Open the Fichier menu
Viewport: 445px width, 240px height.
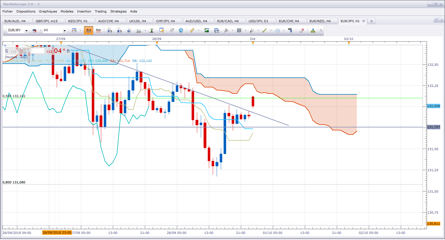pyautogui.click(x=8, y=11)
